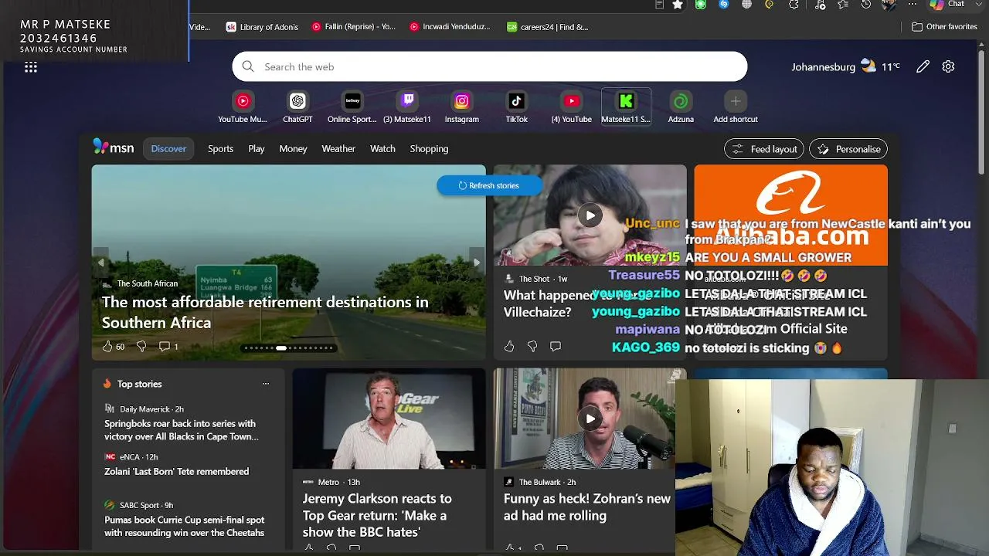The width and height of the screenshot is (989, 556).
Task: Go to the next carousel story
Action: (477, 263)
